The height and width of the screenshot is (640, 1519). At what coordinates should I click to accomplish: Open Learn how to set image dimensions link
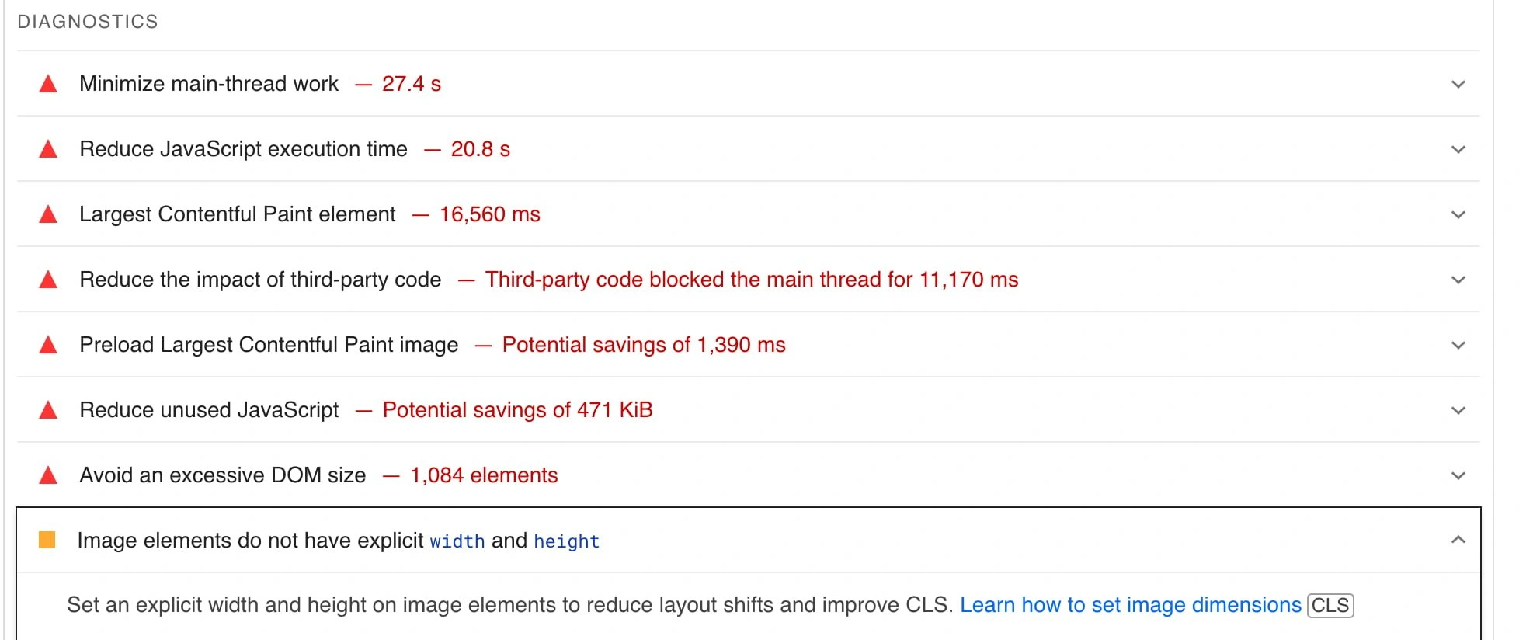(x=1130, y=605)
